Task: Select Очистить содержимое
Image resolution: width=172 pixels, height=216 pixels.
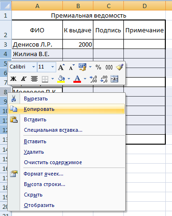Action: tap(66, 162)
